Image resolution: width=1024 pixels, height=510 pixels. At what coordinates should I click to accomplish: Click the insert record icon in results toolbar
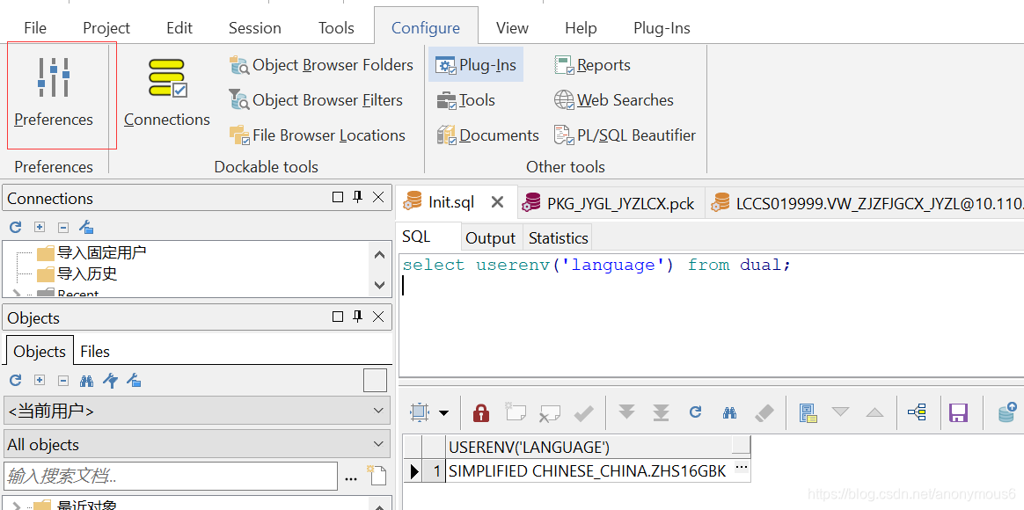(516, 412)
